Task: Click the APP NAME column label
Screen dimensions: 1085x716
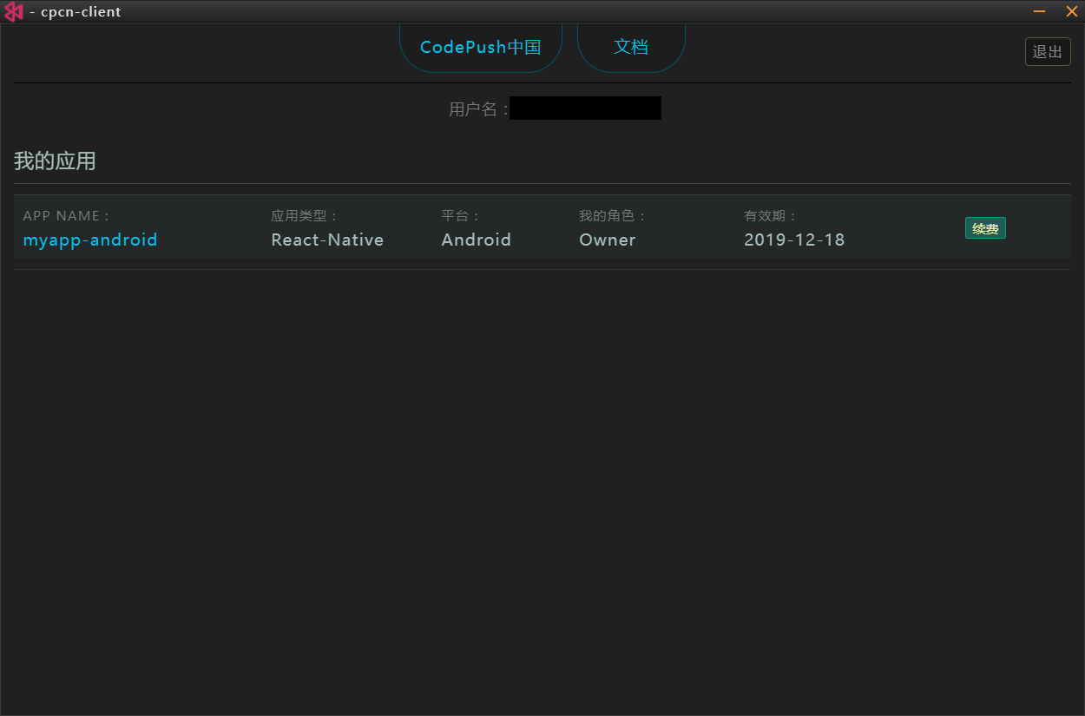Action: (x=66, y=216)
